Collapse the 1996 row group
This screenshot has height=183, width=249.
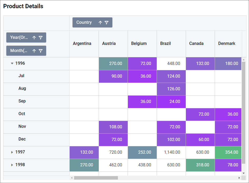pyautogui.click(x=12, y=63)
